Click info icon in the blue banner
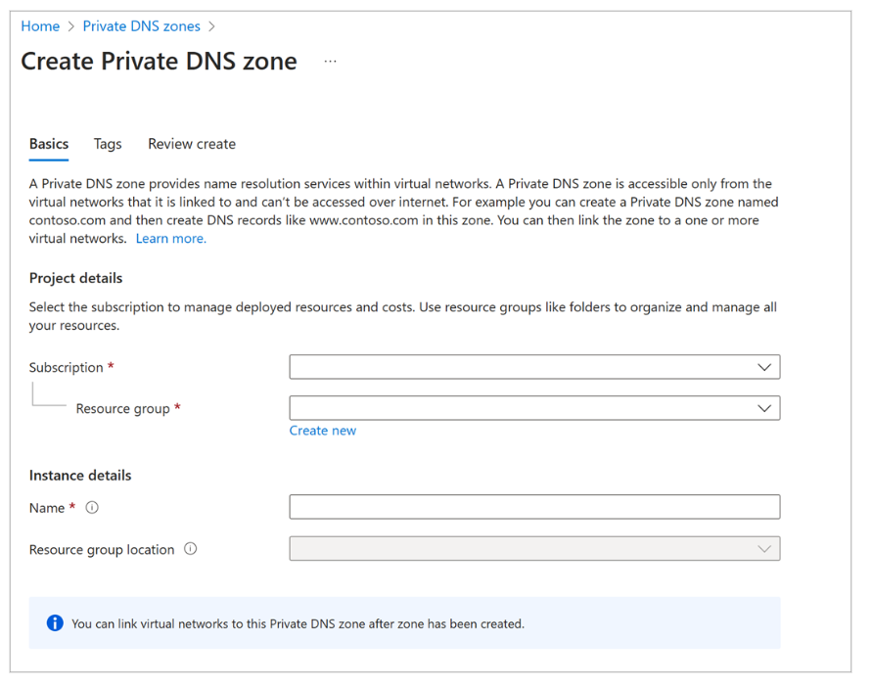 tap(55, 622)
